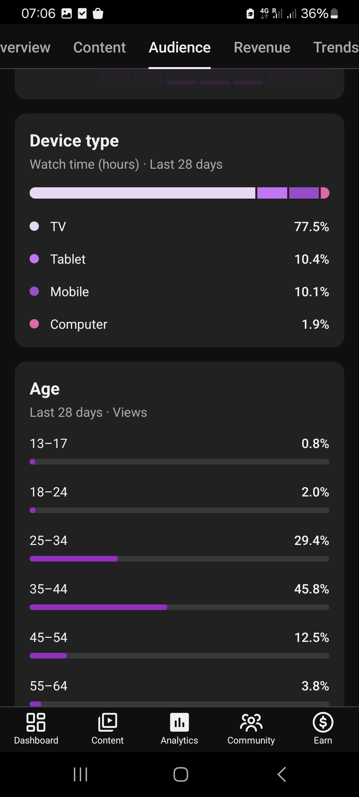359x797 pixels.
Task: Tap the Android home button
Action: [x=181, y=774]
